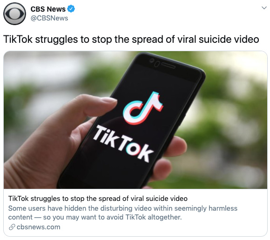Click the TikTok note logo in the image

142,108
